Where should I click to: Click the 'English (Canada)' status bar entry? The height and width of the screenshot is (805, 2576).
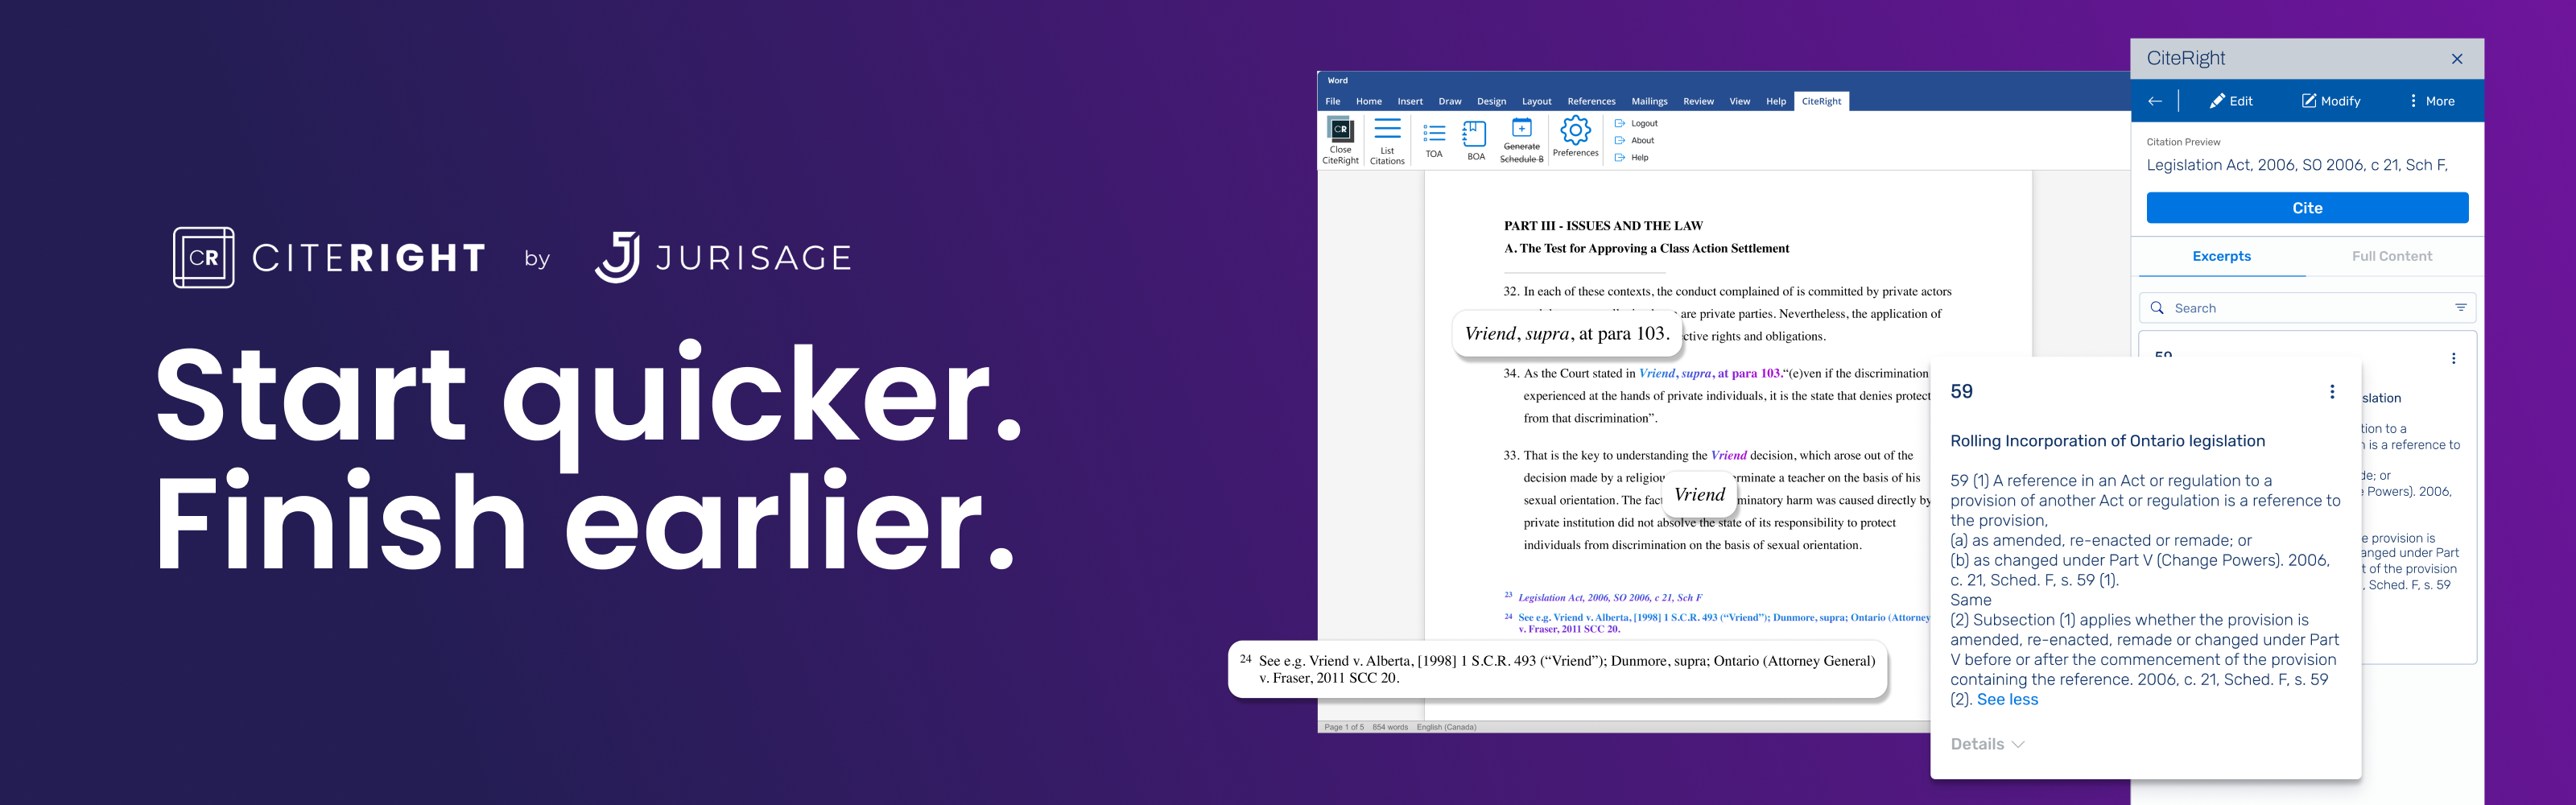(x=1446, y=727)
